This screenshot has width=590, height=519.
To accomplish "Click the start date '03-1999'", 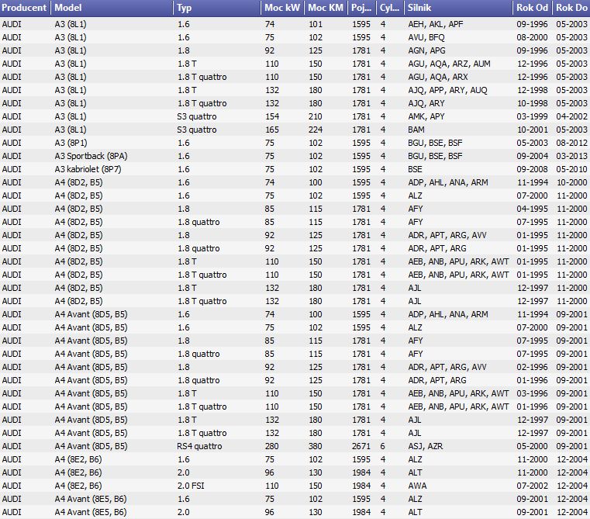I will (x=532, y=116).
